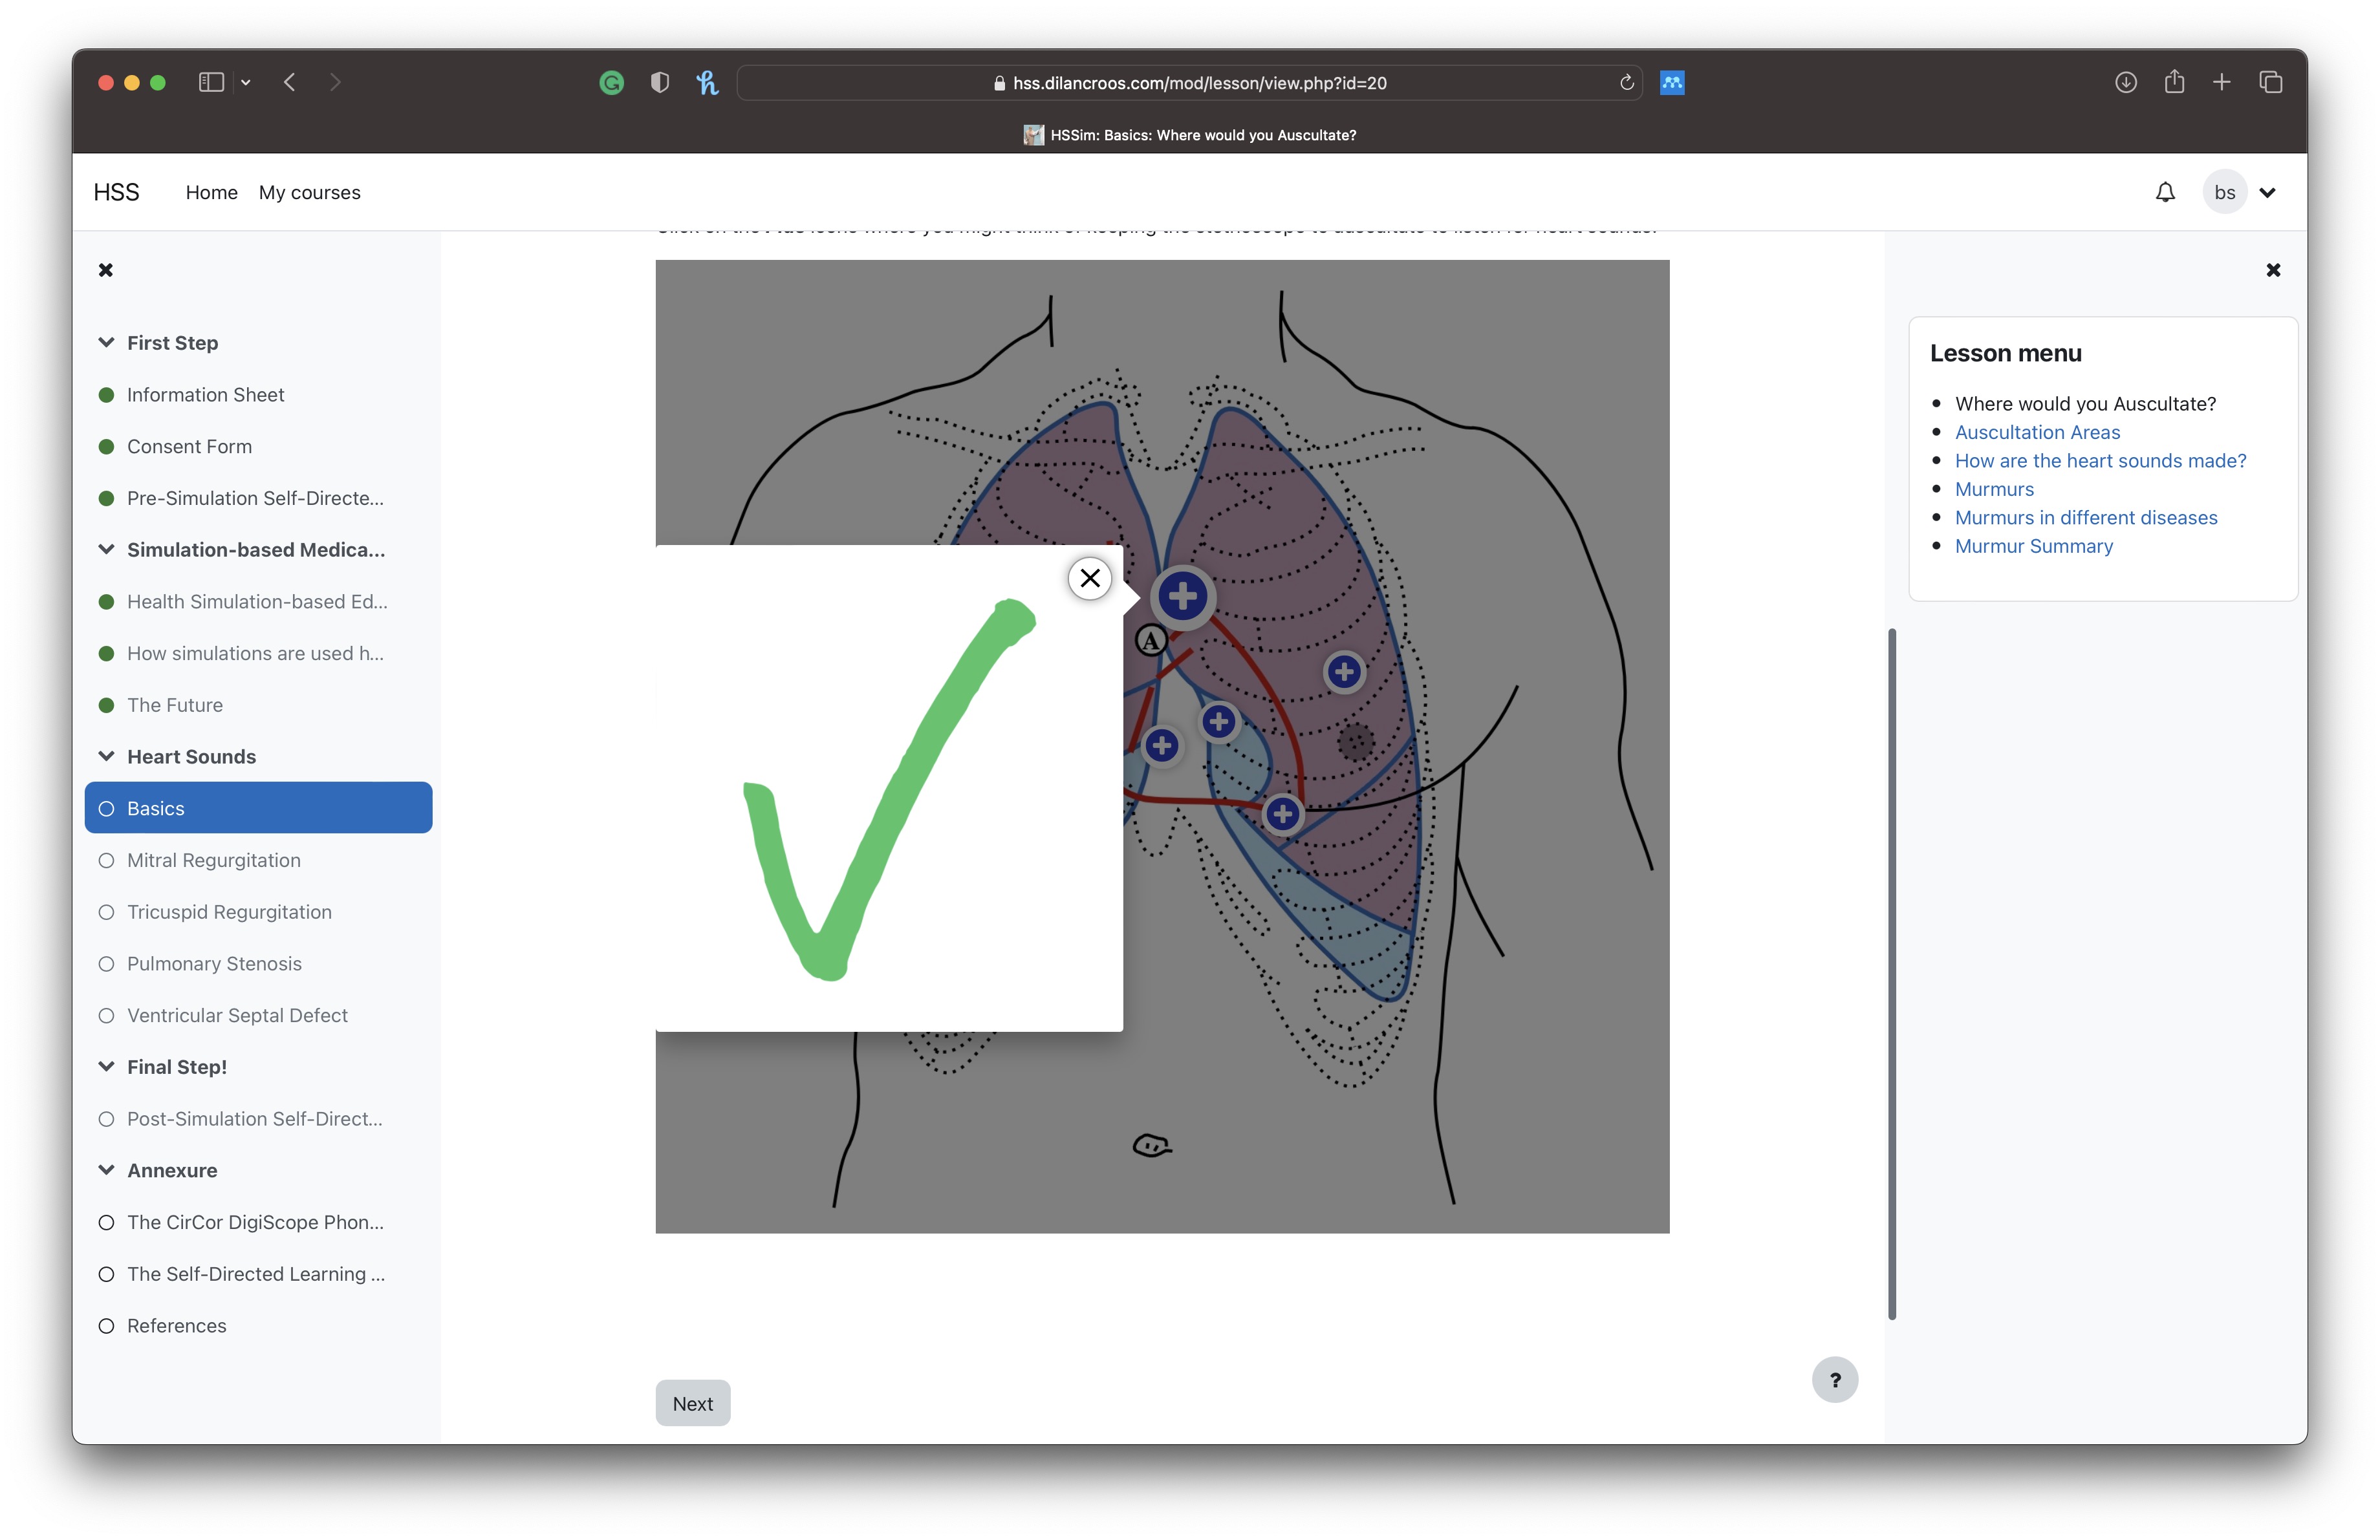Open the user menu chevron
2380x1540 pixels.
point(2267,192)
